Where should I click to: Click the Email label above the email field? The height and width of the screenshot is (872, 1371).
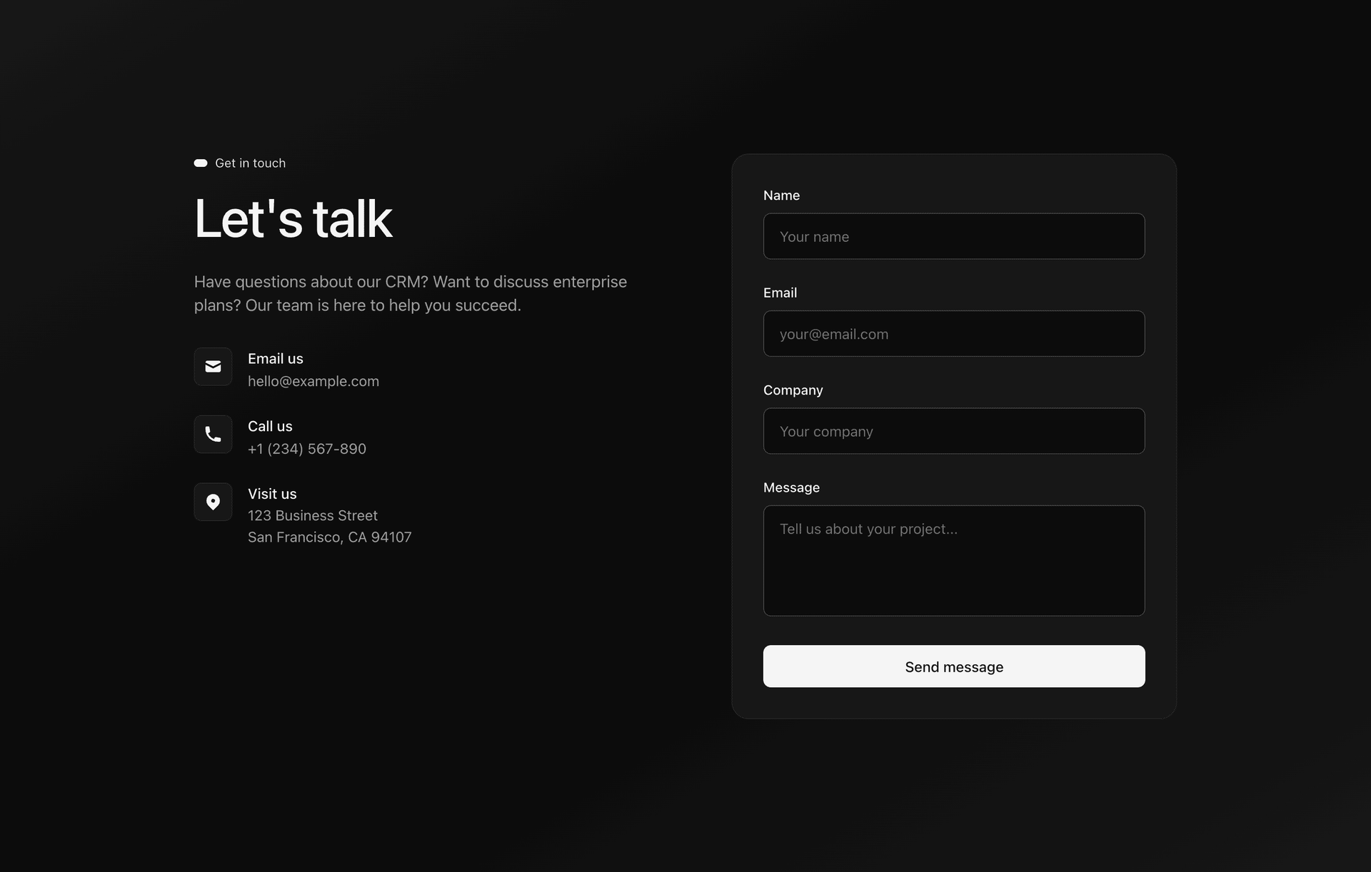tap(780, 293)
